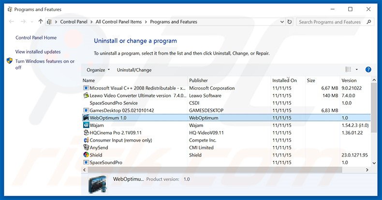Click the Uninstall/Change button
This screenshot has height=200, width=382.
[x=134, y=70]
